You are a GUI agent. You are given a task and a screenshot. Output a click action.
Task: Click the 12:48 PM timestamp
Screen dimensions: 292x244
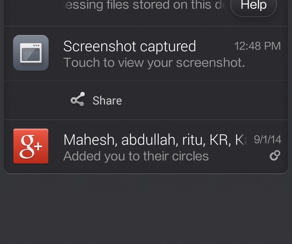coord(257,46)
